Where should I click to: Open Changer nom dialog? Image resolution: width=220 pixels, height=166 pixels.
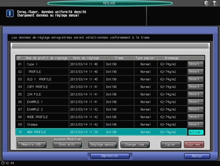click(135, 145)
